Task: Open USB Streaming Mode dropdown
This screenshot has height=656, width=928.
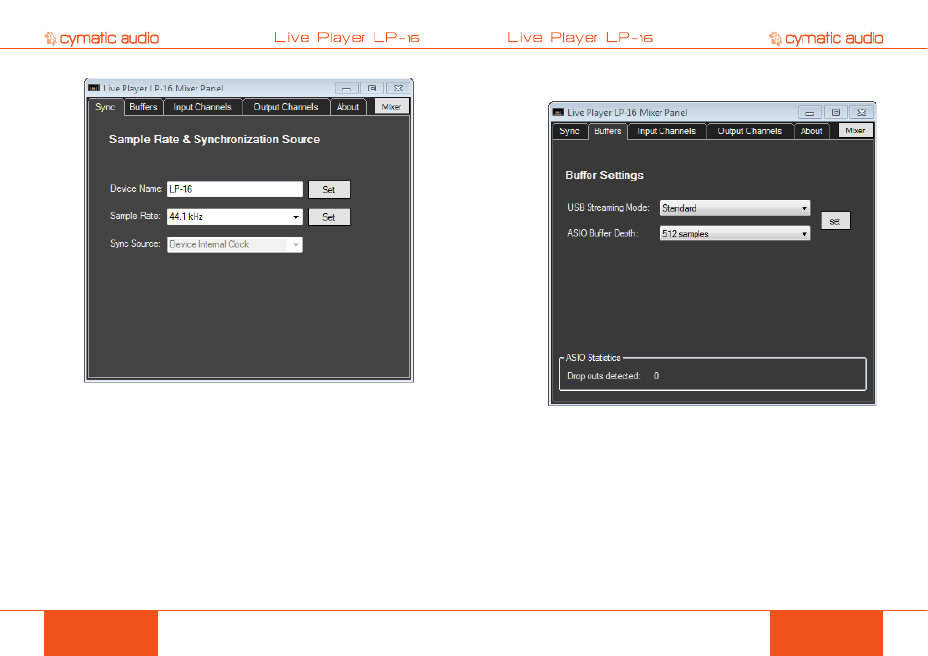Action: tap(735, 208)
